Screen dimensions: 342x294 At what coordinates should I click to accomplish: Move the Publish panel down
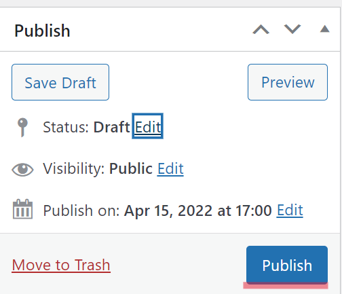pyautogui.click(x=292, y=29)
